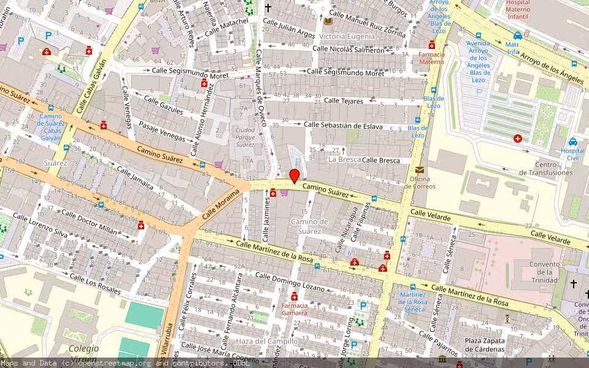589x368 pixels.
Task: Click the Calle Manuel Ruiz Zorrilla label
Action: click(367, 24)
